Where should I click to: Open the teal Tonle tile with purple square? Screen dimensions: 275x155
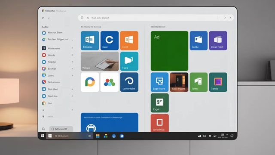click(218, 82)
